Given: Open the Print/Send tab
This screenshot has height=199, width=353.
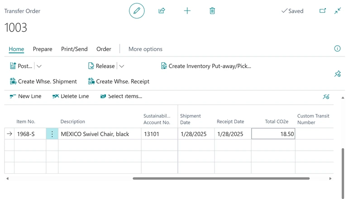Looking at the screenshot, I should tap(74, 49).
